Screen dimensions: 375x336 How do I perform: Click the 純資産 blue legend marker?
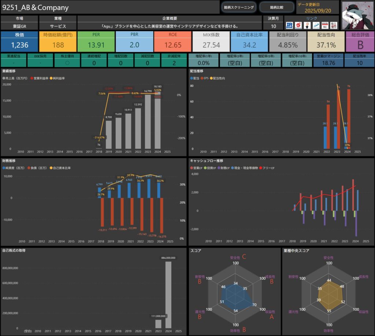point(4,168)
